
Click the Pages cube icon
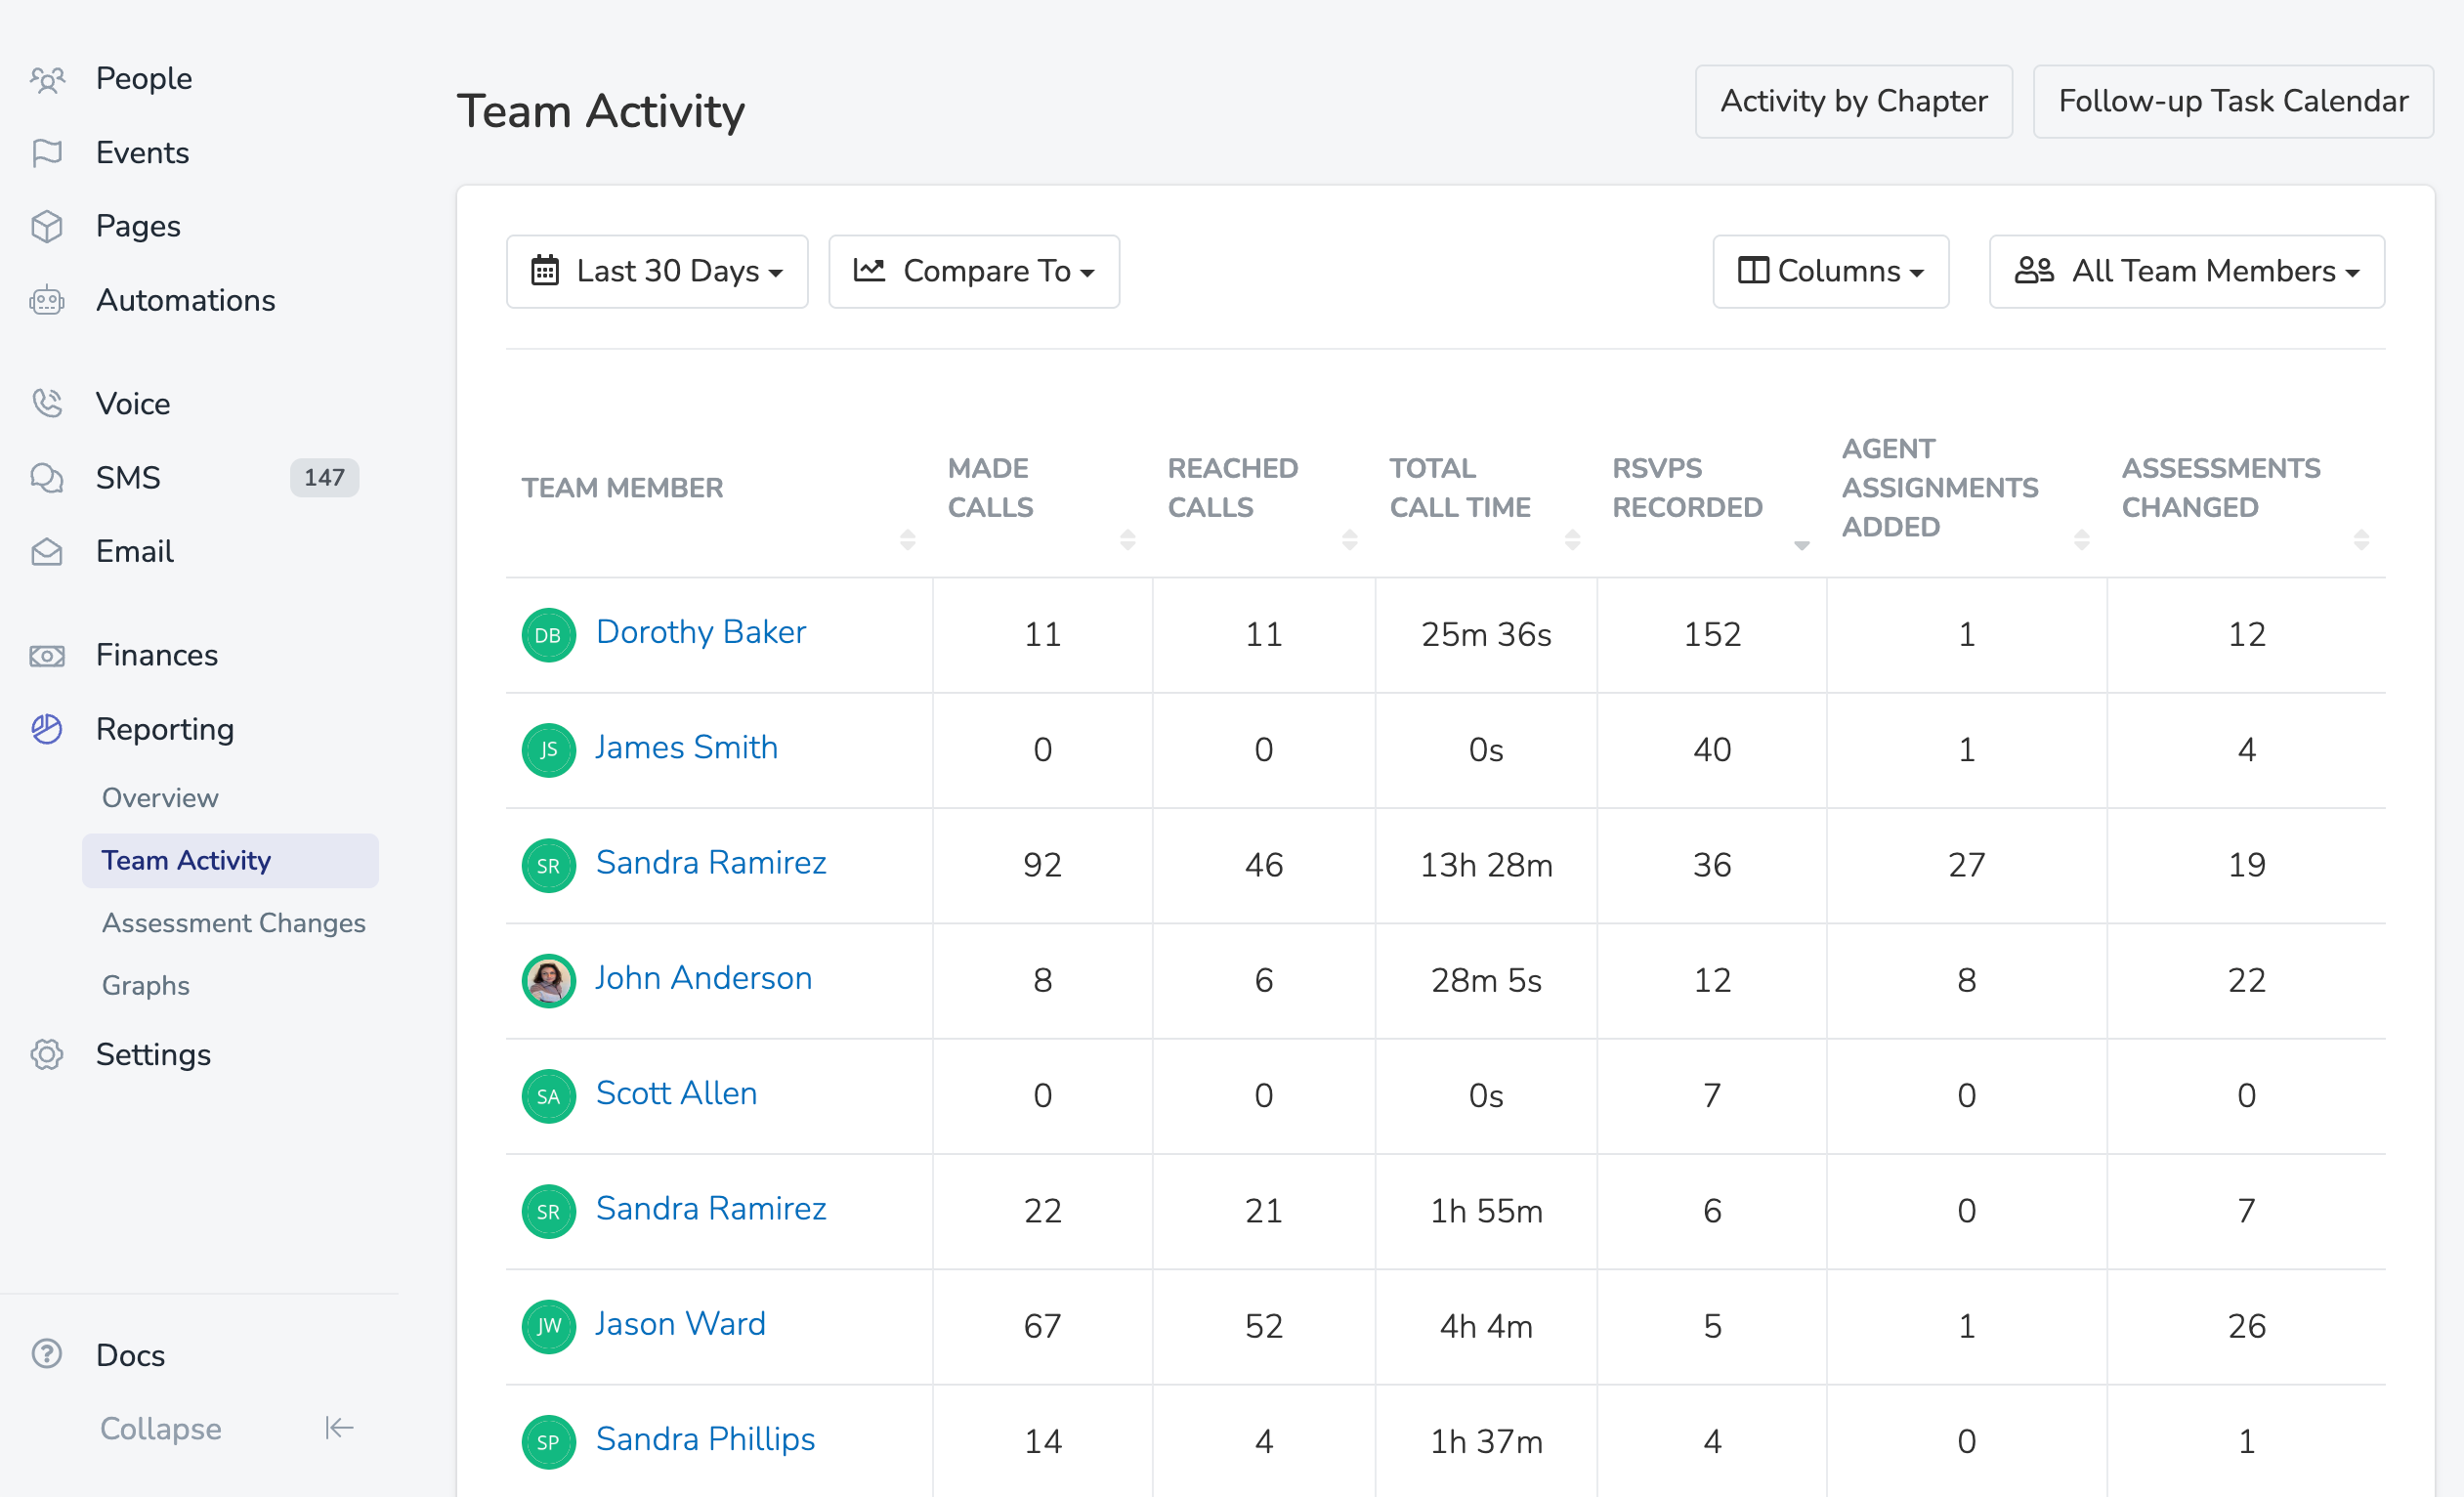[47, 227]
